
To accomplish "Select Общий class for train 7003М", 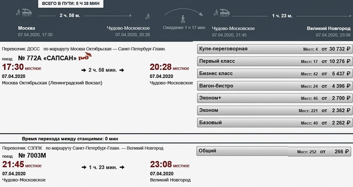I will [274, 151].
